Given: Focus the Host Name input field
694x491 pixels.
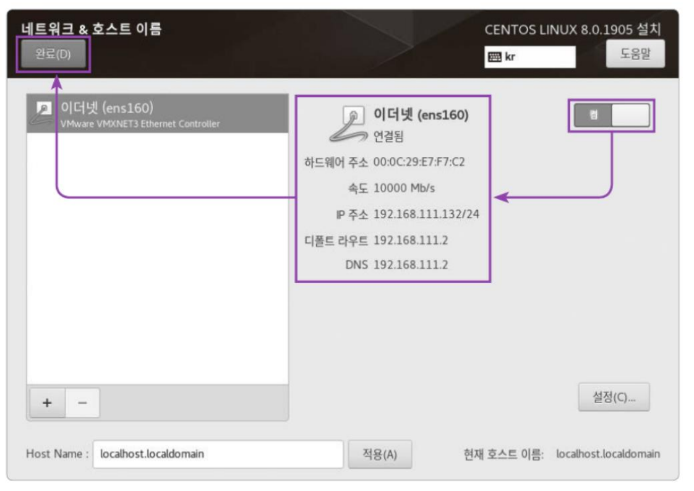Looking at the screenshot, I should [218, 454].
